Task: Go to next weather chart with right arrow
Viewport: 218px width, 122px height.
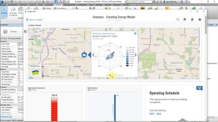Action: point(136,55)
